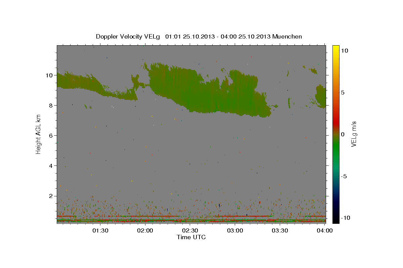Viewport: 403px width, 268px height.
Task: Click the height tick label '4'
Action: click(x=51, y=166)
